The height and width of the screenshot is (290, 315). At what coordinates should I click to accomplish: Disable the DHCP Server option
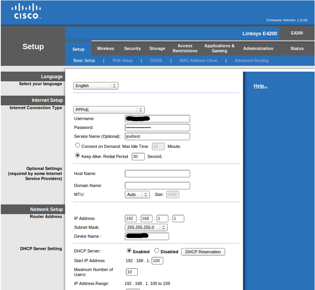coord(157,251)
